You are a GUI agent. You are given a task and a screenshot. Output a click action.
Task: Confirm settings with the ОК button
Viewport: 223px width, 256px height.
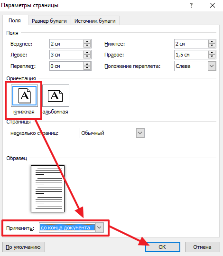tap(163, 247)
